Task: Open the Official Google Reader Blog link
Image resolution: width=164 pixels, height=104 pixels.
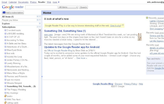Action: point(60,50)
